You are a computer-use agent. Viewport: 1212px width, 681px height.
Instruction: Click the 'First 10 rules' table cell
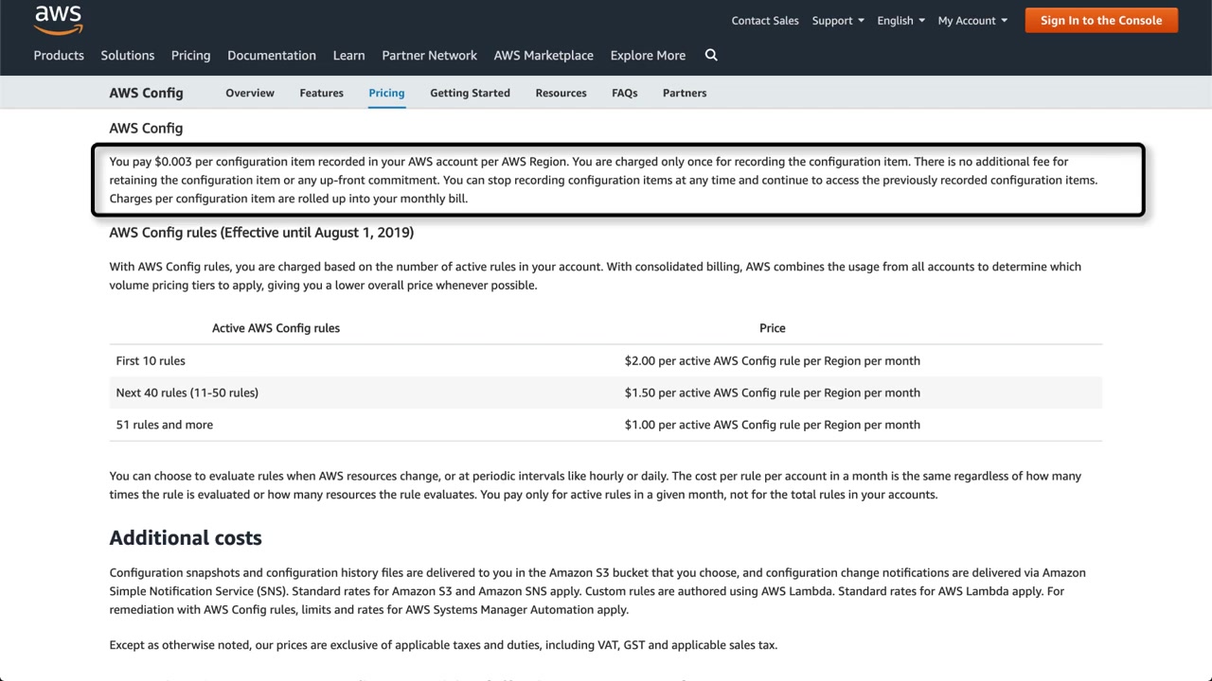(x=151, y=360)
